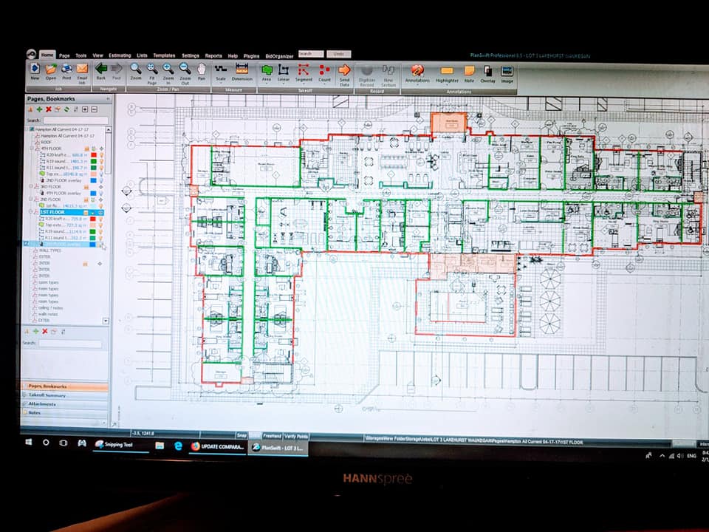Select the Dimension measure tool

pos(242,69)
